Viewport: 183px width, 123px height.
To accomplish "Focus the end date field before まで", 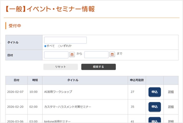I will pyautogui.click(x=96, y=55).
